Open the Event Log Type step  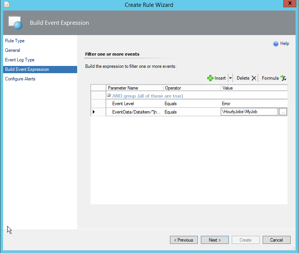click(20, 60)
